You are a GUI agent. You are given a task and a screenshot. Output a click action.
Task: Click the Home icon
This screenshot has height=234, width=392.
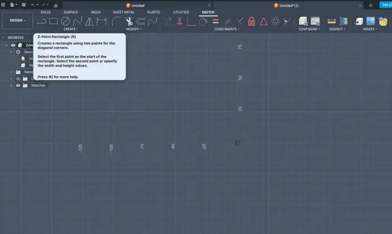coord(56,6)
